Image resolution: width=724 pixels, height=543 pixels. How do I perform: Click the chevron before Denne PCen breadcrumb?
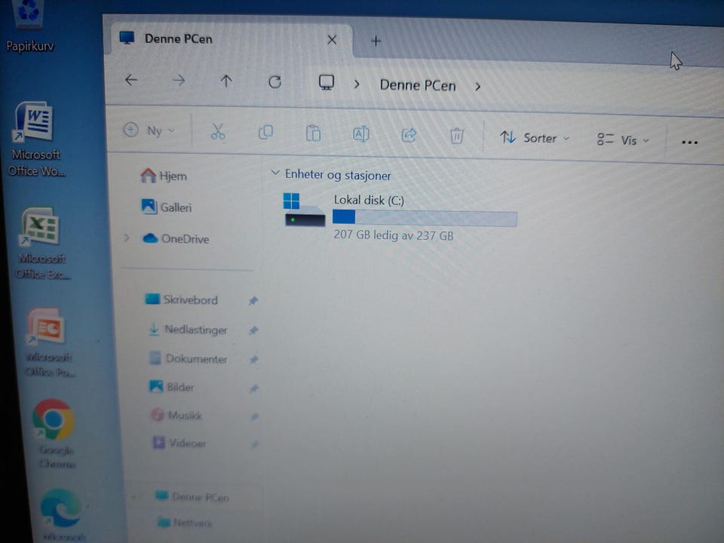tap(357, 84)
